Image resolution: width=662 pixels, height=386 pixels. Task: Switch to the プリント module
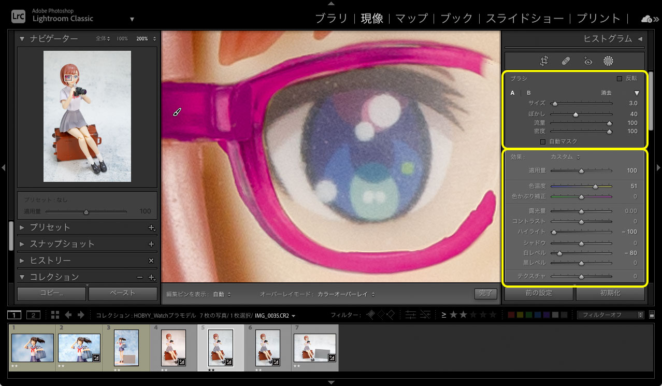click(598, 19)
